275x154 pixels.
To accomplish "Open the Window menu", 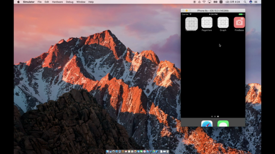I will [81, 2].
